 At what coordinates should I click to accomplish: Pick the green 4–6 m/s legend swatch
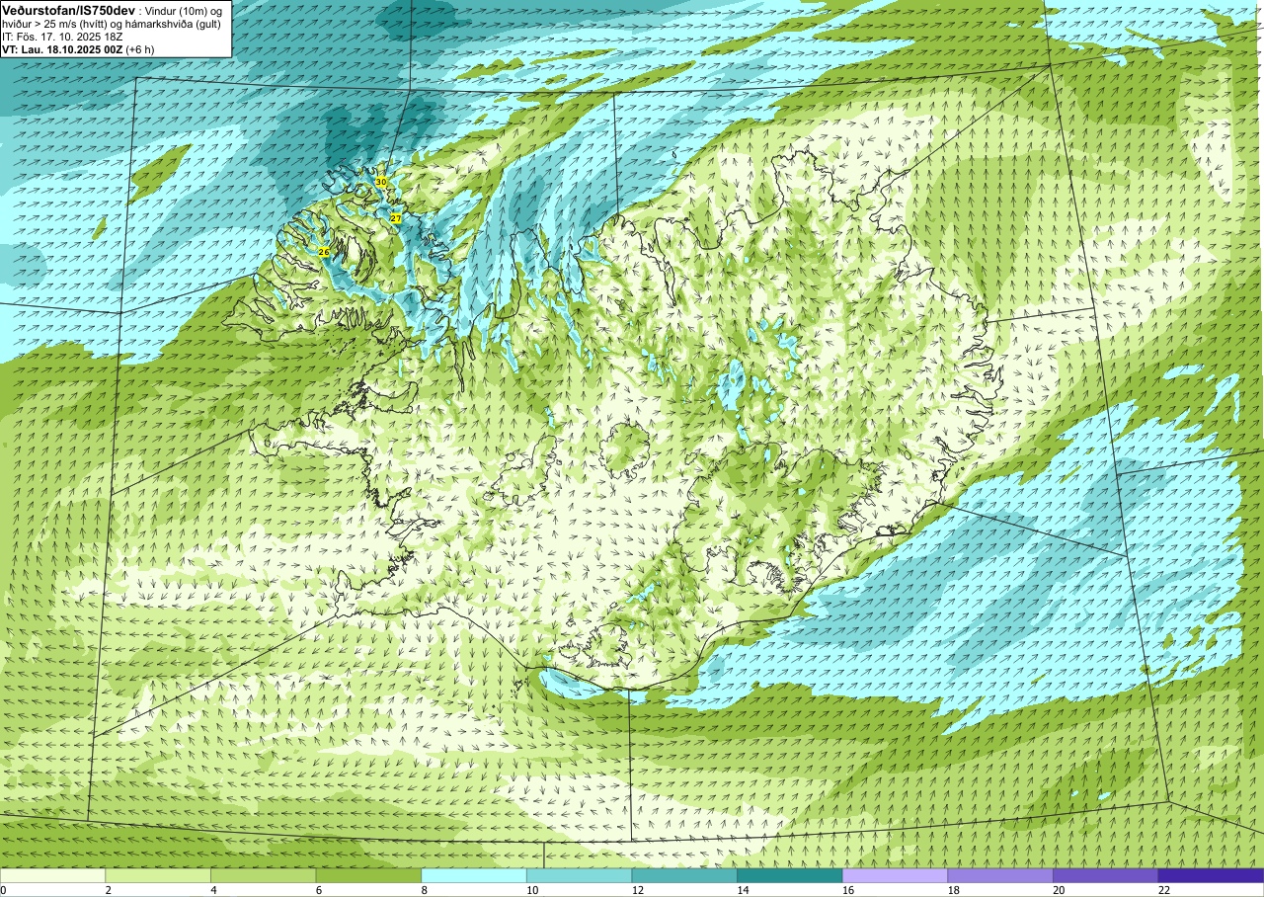tap(264, 875)
